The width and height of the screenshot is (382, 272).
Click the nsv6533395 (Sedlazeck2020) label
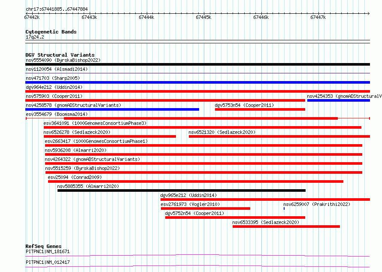(266, 222)
